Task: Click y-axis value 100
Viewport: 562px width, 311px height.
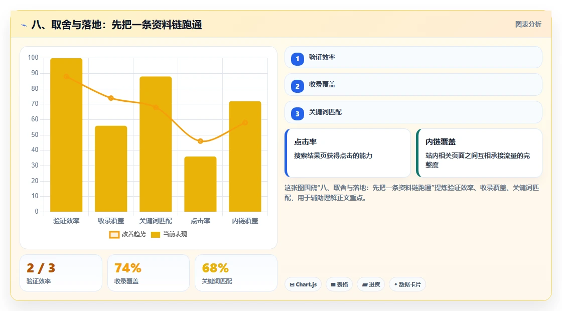Action: [x=33, y=58]
